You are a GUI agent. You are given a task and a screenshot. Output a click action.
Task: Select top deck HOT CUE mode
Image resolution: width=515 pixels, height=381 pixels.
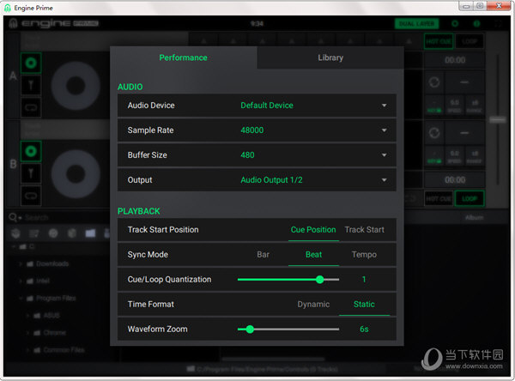(439, 41)
